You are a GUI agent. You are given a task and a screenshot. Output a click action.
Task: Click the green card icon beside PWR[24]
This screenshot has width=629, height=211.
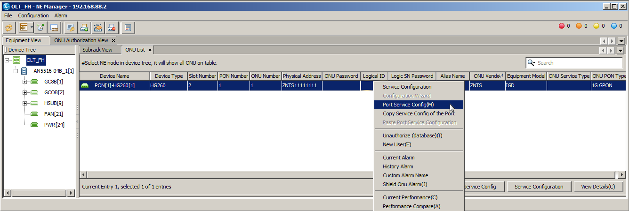click(x=35, y=125)
